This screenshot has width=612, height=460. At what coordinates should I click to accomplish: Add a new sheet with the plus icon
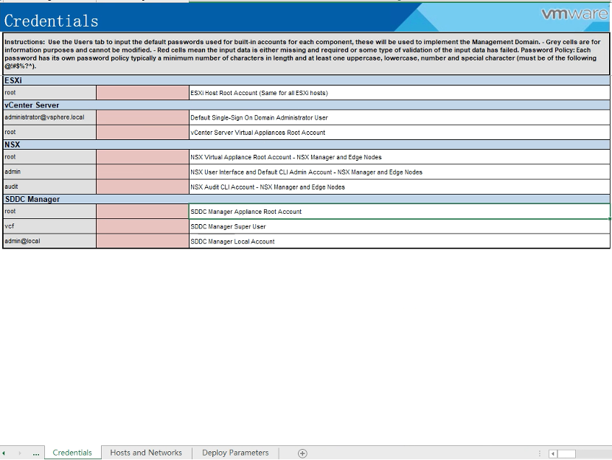[x=302, y=453]
